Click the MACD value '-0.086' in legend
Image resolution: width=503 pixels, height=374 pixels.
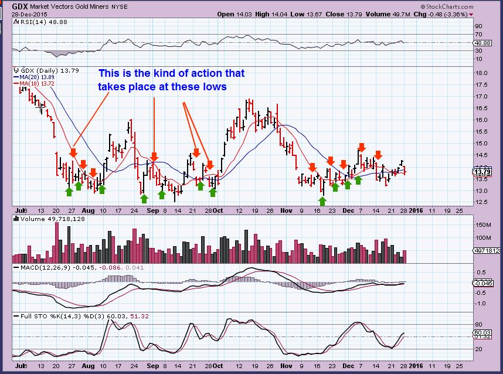[x=110, y=267]
